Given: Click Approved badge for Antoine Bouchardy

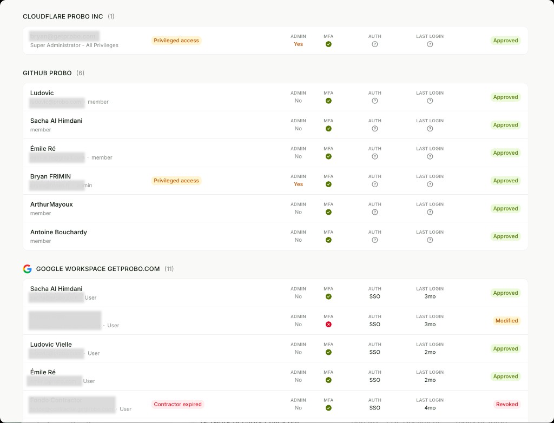Looking at the screenshot, I should (506, 236).
